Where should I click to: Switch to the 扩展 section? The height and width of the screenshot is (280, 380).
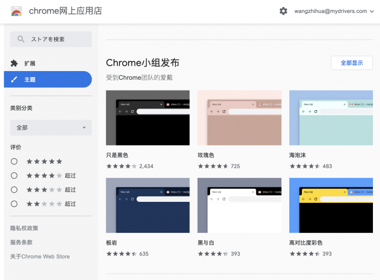(30, 63)
